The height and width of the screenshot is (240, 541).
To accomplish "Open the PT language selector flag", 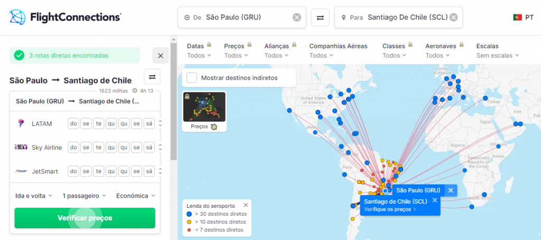I will [517, 17].
